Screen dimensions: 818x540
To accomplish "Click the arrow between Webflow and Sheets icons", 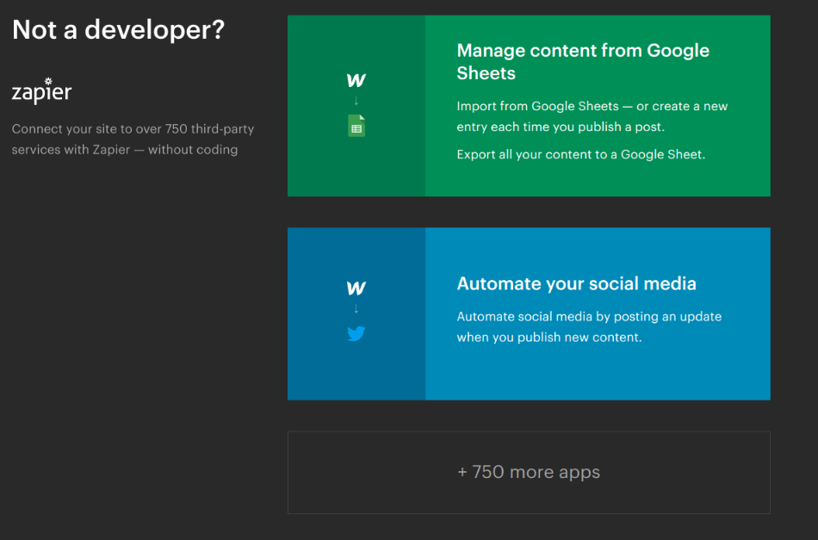I will (356, 101).
